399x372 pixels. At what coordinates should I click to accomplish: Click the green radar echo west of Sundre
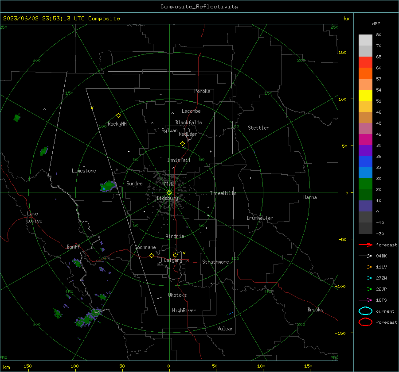coord(108,186)
